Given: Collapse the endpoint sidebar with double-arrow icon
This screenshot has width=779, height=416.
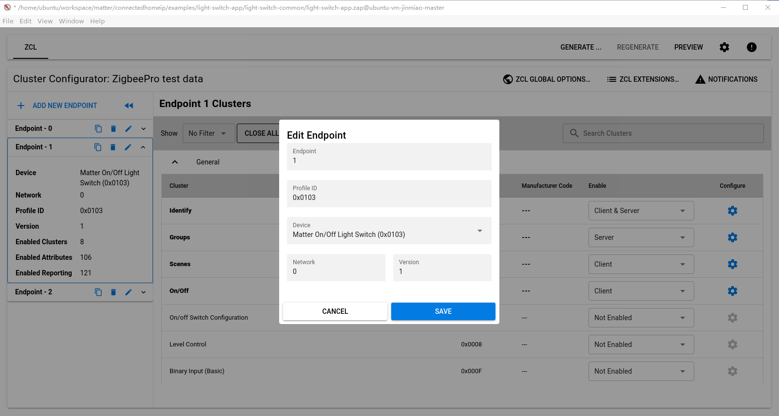Looking at the screenshot, I should tap(129, 106).
